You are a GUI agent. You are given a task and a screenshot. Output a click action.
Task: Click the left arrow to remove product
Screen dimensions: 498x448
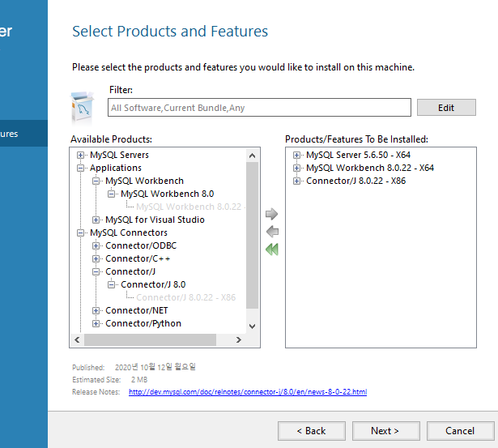(272, 232)
